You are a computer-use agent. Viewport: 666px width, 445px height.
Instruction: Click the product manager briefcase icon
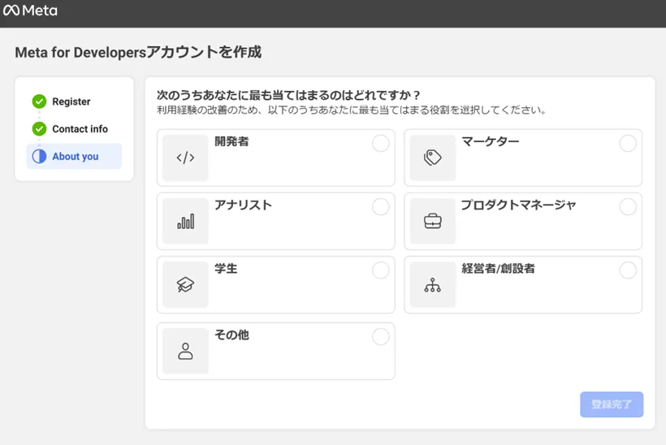[x=432, y=221]
